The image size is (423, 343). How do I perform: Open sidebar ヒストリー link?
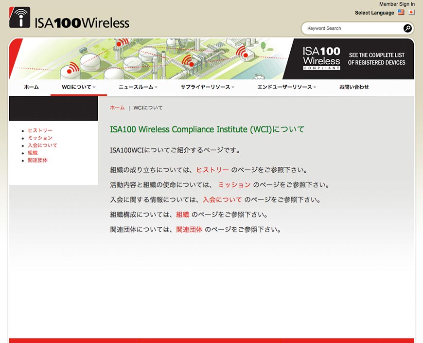(x=40, y=130)
